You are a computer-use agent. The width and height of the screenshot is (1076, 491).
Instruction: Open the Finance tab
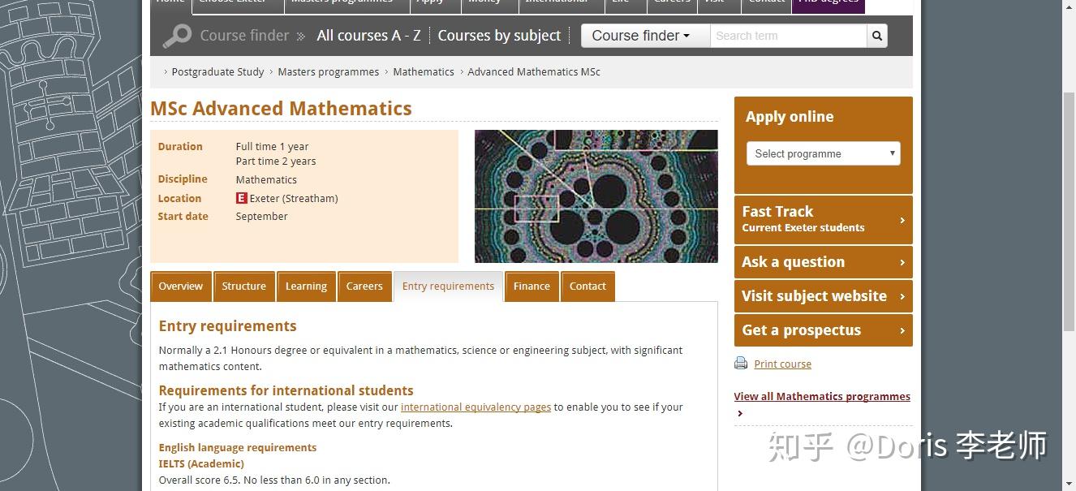coord(532,286)
